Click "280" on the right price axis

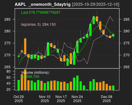pos(126,31)
